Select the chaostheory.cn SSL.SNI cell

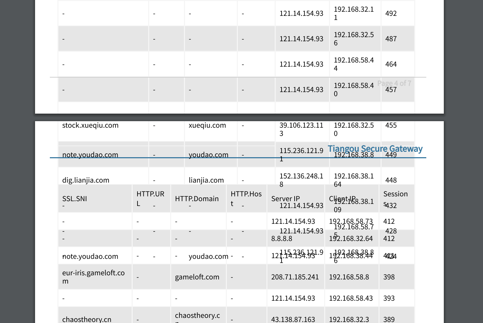(87, 319)
